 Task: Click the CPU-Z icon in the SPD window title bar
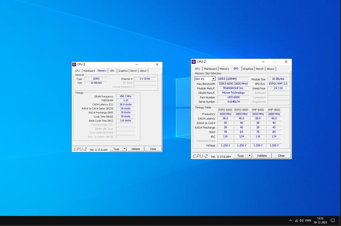[x=194, y=62]
